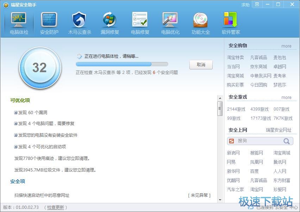Viewport: 300px width, 212px height.
Task: Open the 凤凰网 link
Action: click(256, 162)
